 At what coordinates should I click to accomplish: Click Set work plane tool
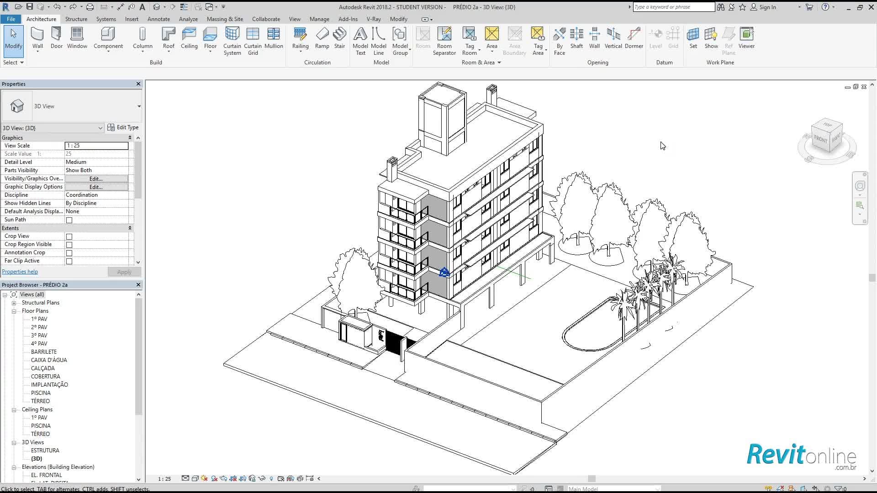[x=693, y=38]
